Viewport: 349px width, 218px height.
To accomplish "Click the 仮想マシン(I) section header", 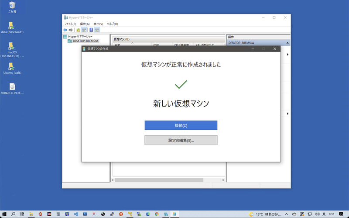I will pos(169,39).
